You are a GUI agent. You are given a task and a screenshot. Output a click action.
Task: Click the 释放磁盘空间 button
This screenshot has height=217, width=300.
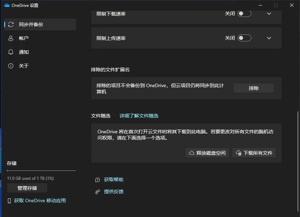(207, 153)
